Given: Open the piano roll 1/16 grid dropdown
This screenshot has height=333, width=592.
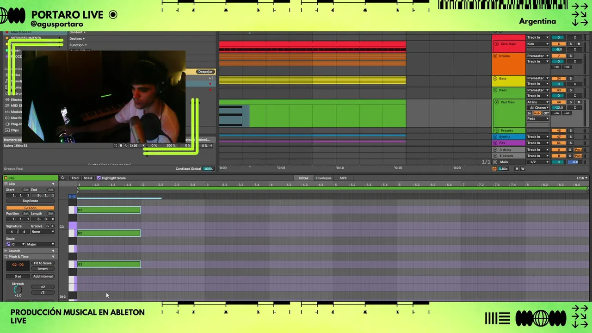Looking at the screenshot, I should pyautogui.click(x=582, y=178).
